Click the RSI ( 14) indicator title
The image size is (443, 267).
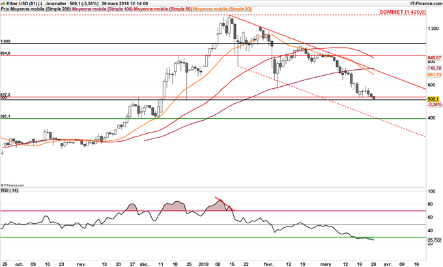point(10,190)
